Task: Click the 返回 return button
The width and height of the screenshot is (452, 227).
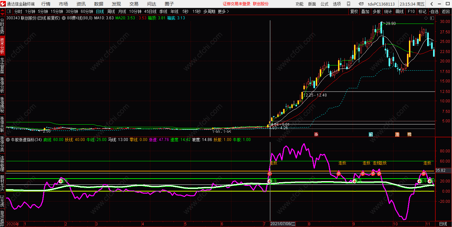Action: pyautogui.click(x=445, y=11)
